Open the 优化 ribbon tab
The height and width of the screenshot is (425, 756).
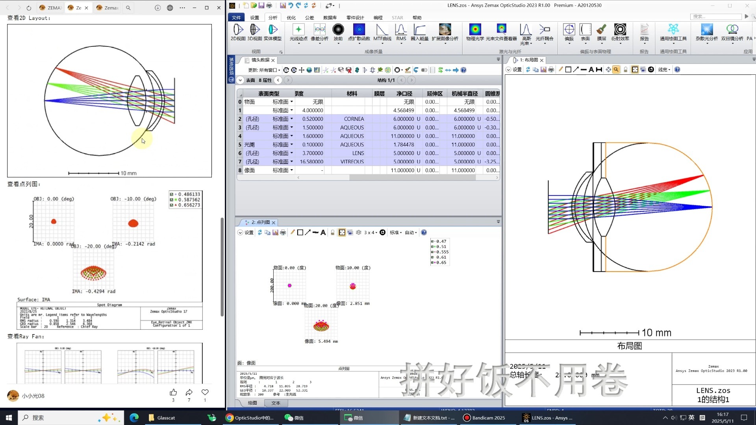click(x=291, y=18)
